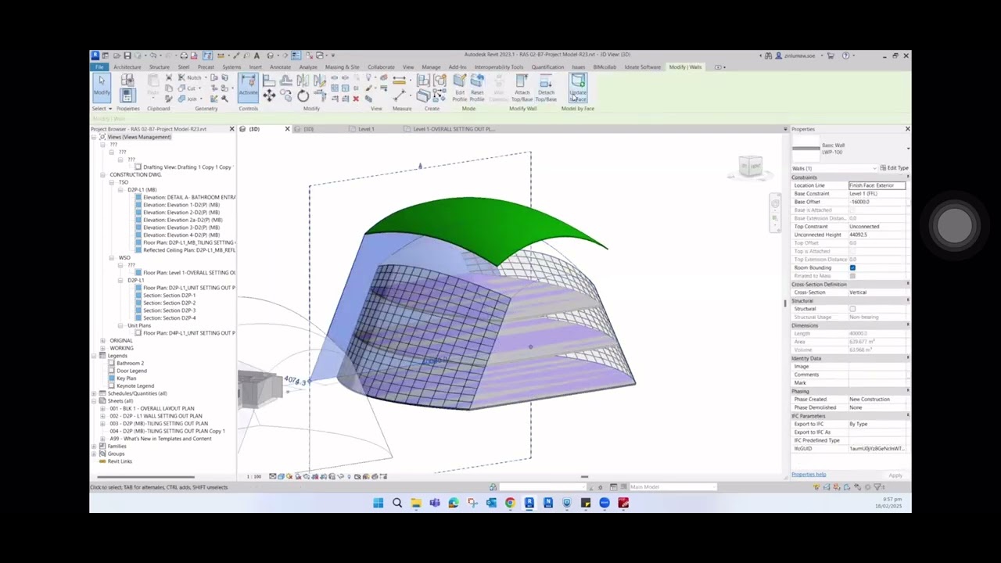Choose the Move tool in Modify panel
Image resolution: width=1001 pixels, height=563 pixels.
pos(269,95)
